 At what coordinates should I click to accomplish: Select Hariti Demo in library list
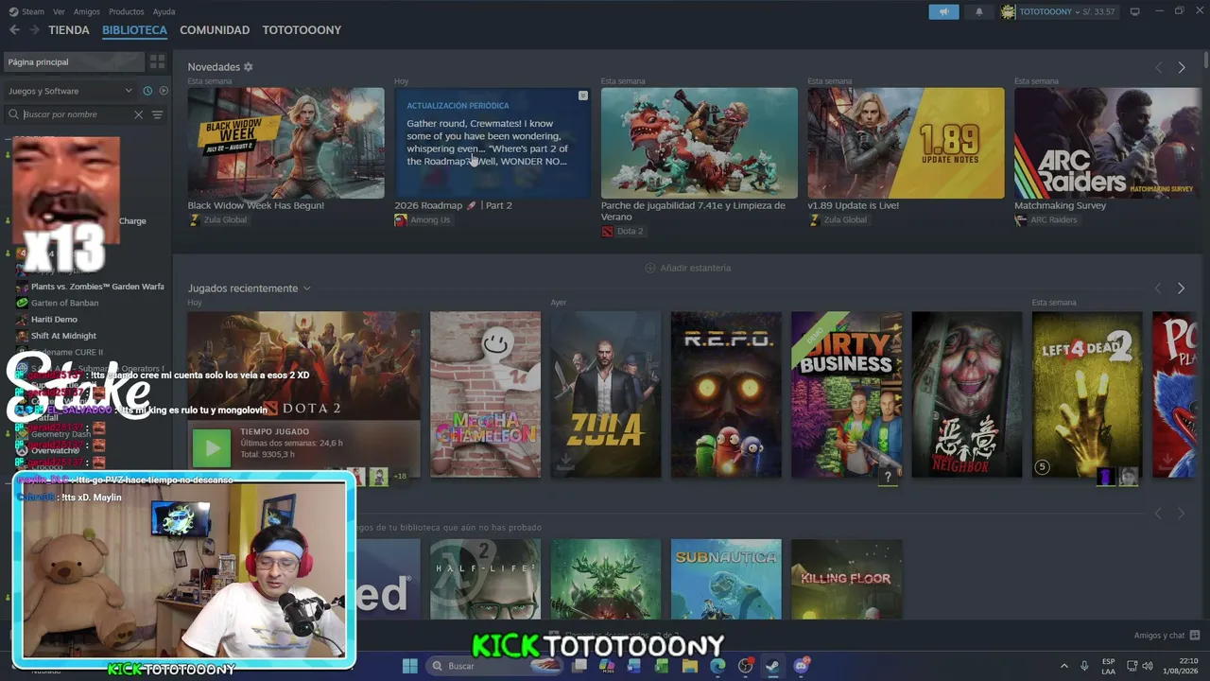pyautogui.click(x=54, y=320)
